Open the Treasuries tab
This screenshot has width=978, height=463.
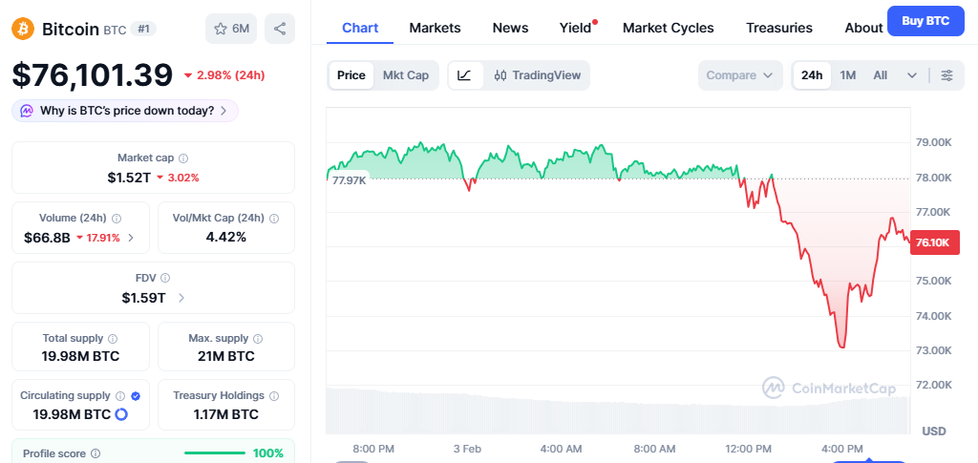pyautogui.click(x=779, y=28)
